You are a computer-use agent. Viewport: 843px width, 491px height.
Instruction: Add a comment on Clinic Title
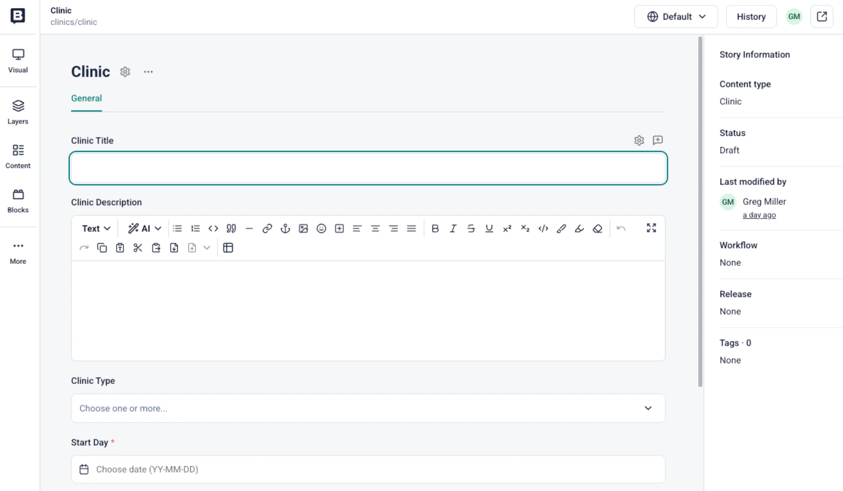658,140
